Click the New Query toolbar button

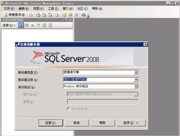[x=14, y=15]
